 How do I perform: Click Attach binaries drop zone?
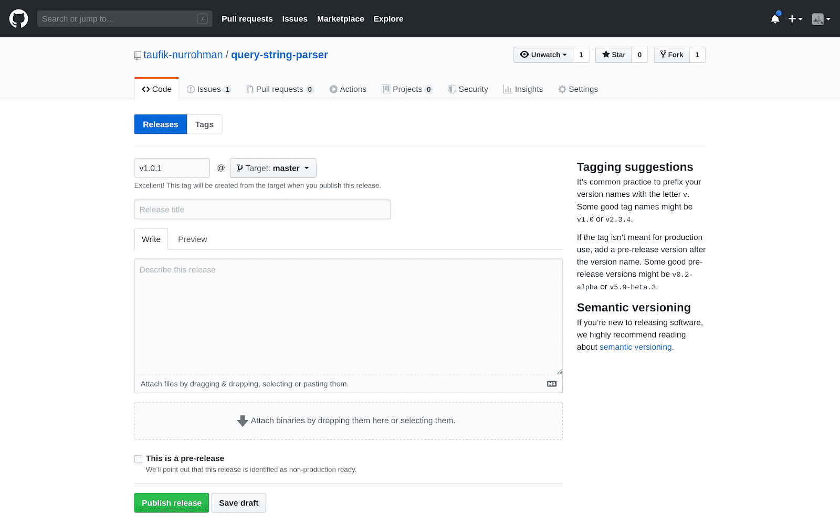[349, 421]
